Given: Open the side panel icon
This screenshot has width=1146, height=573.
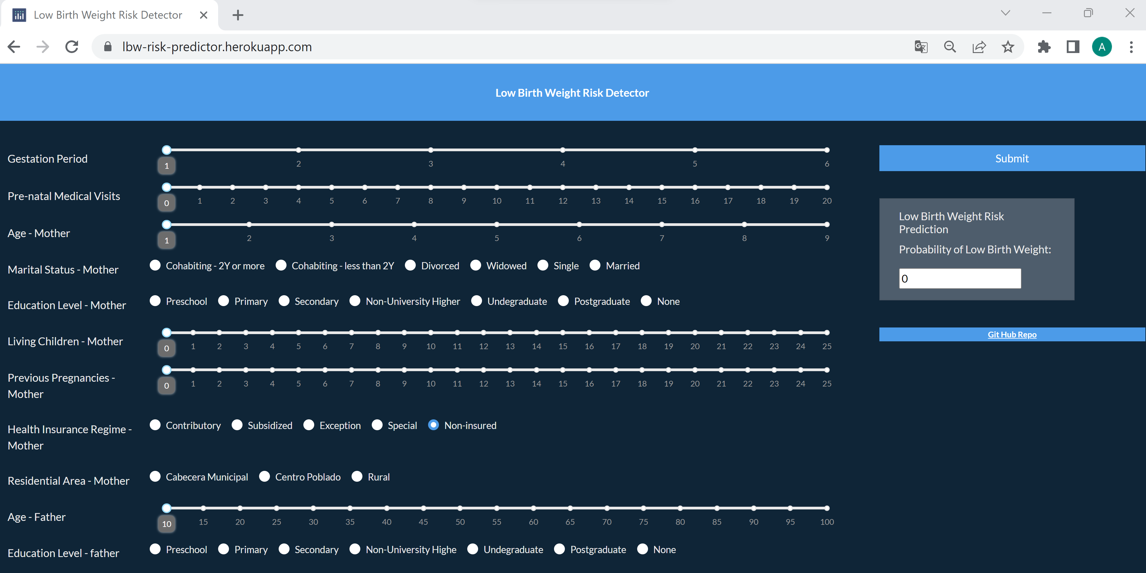Looking at the screenshot, I should (x=1072, y=47).
